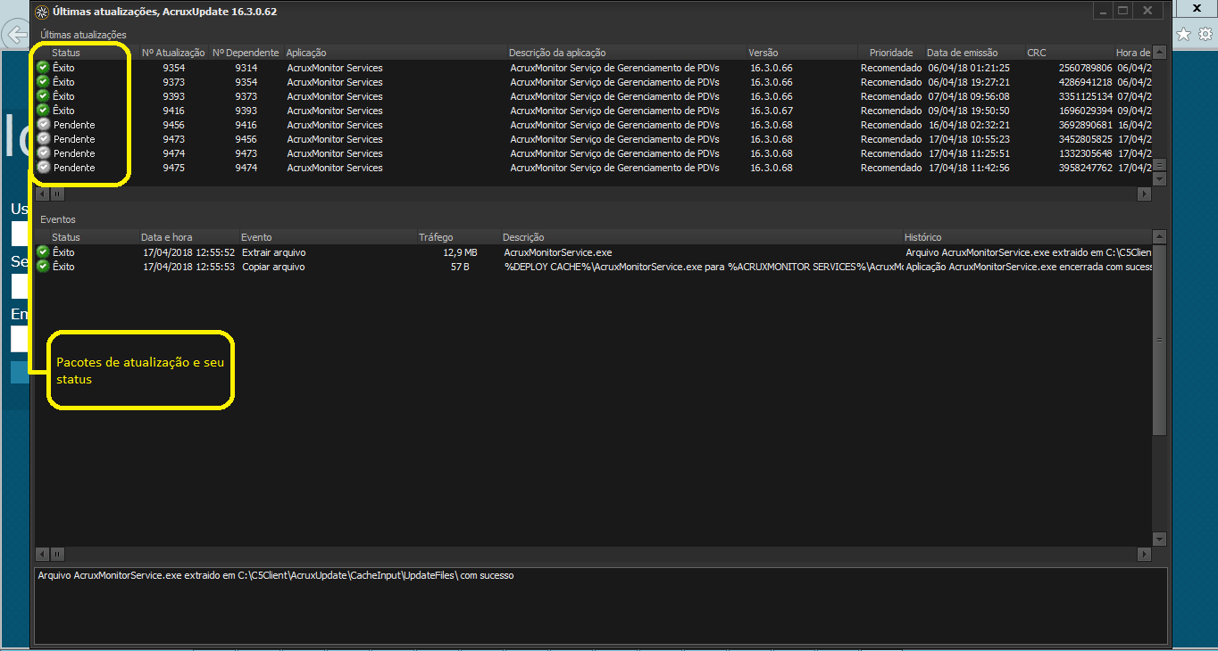Click right arrow of Eventos horizontal scrollbar

[x=1145, y=554]
